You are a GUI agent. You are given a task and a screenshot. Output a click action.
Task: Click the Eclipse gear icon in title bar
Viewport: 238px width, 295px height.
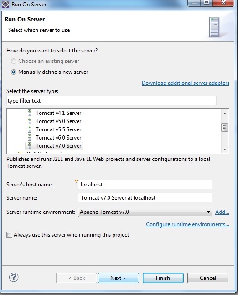5,4
